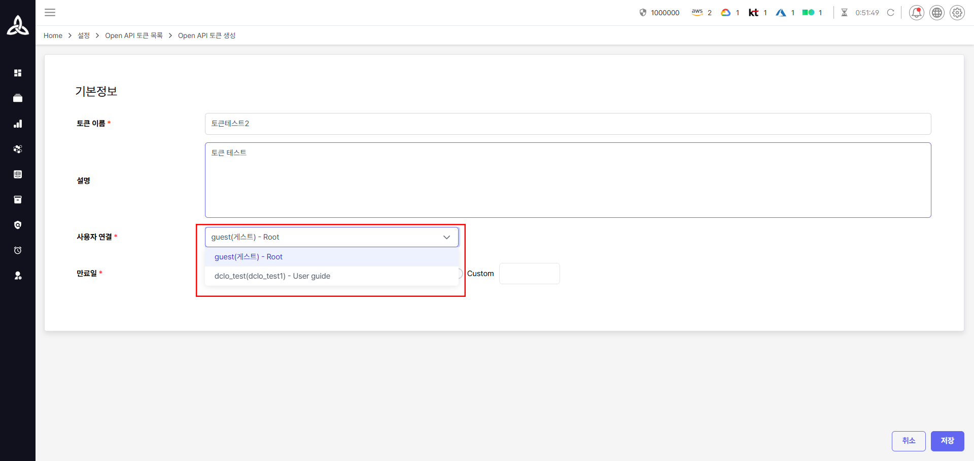
Task: Go to 설정 breadcrumb
Action: click(x=84, y=35)
